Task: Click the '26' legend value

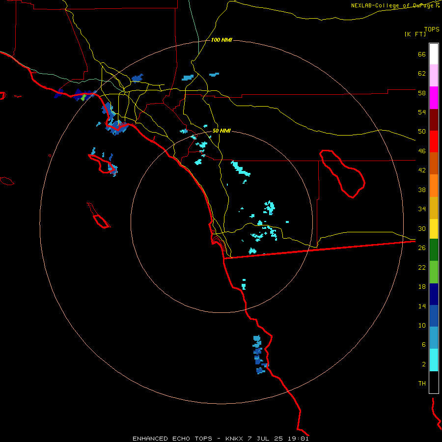Action: [x=422, y=248]
